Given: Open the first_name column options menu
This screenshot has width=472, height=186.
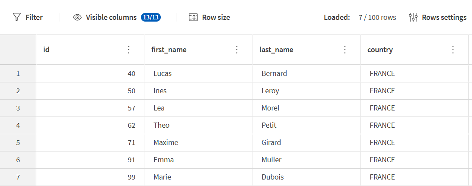Looking at the screenshot, I should [236, 50].
